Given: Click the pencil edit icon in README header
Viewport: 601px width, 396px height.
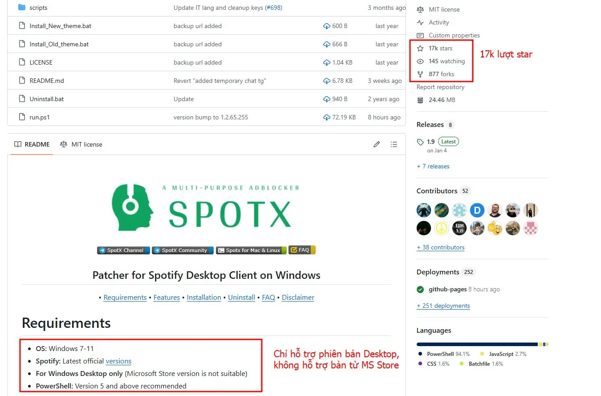Looking at the screenshot, I should 377,144.
